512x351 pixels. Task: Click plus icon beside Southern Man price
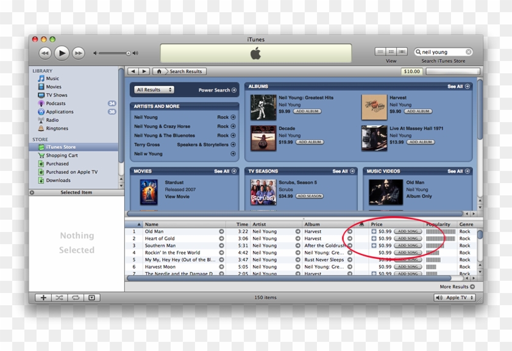[x=374, y=245]
